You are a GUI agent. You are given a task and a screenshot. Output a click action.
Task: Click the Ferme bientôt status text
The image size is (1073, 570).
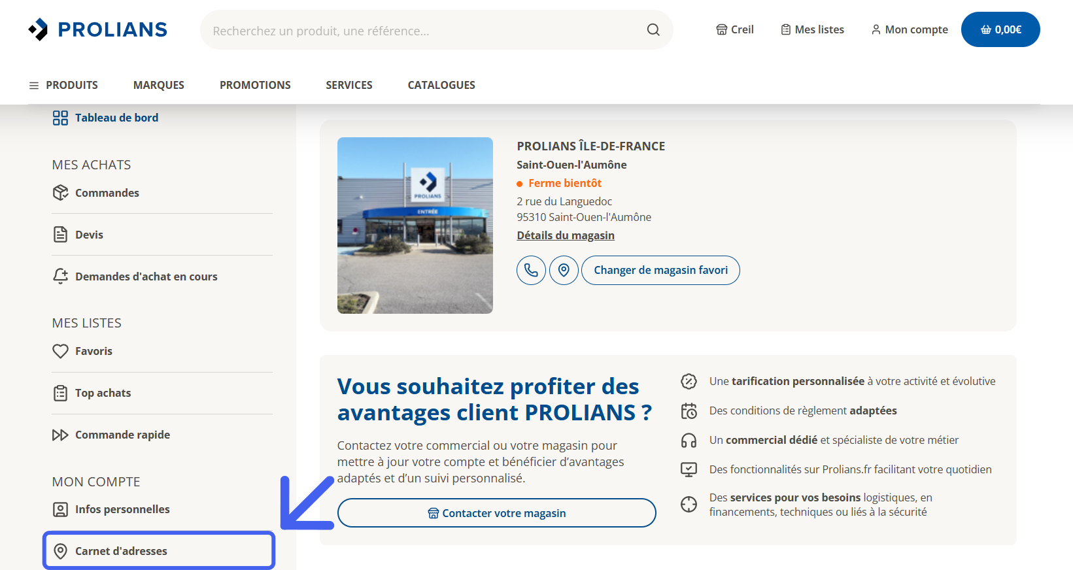[x=565, y=183]
